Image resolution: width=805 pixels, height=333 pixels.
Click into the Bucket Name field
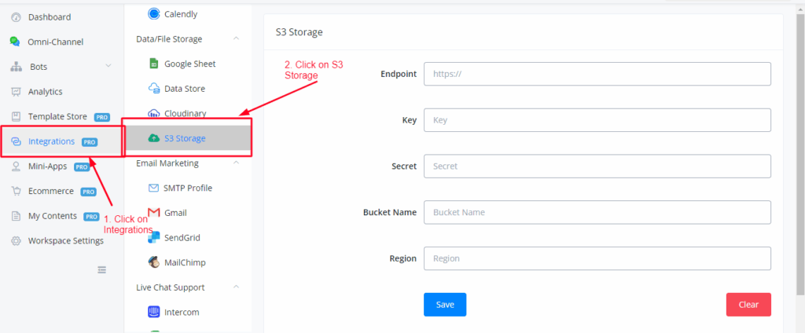(597, 212)
